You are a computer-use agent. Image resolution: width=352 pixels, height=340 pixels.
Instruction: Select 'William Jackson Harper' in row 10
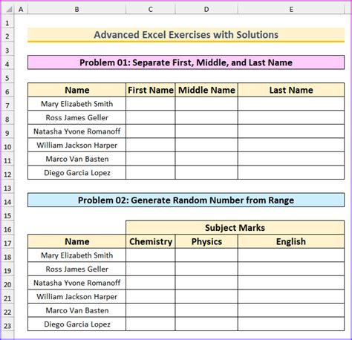[76, 145]
